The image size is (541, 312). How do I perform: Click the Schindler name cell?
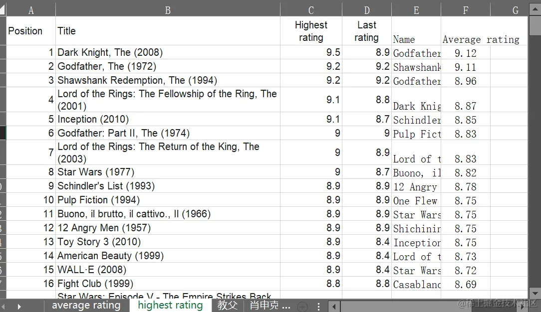pyautogui.click(x=416, y=120)
